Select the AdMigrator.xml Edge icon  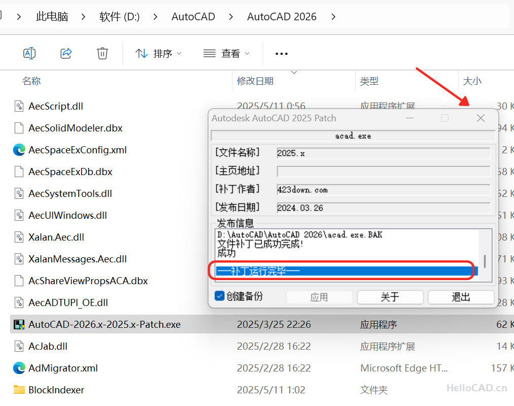coord(19,368)
